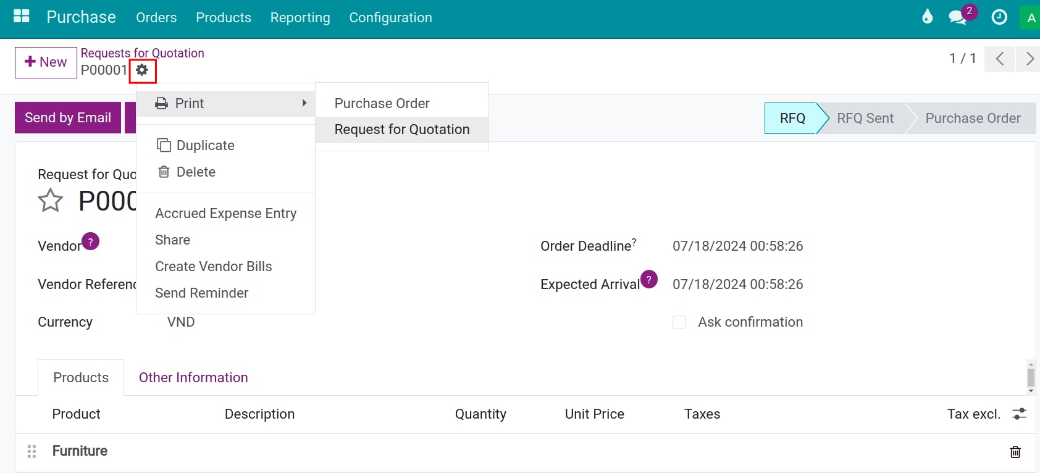Open optional columns settings icon
Screen dimensions: 1040x473
[1020, 414]
